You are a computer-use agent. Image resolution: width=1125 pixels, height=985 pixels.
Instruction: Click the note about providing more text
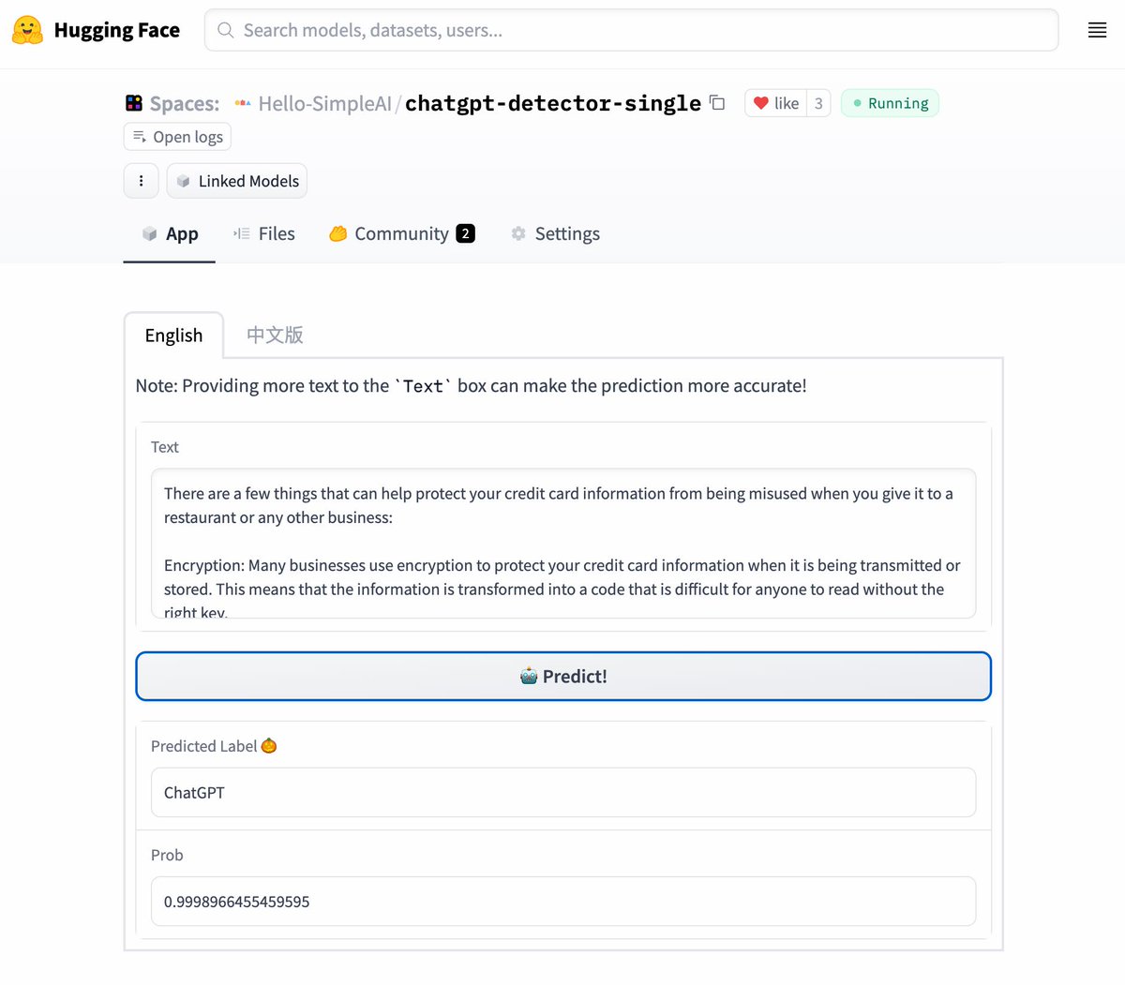tap(471, 385)
